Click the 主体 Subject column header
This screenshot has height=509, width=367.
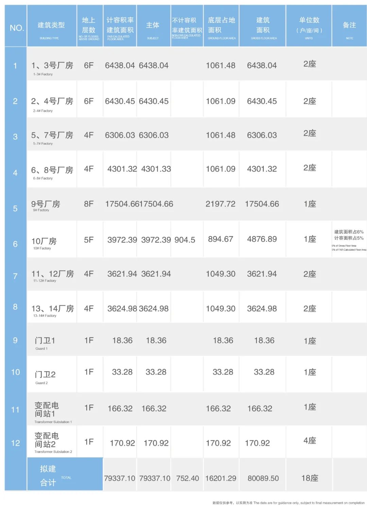pos(153,26)
